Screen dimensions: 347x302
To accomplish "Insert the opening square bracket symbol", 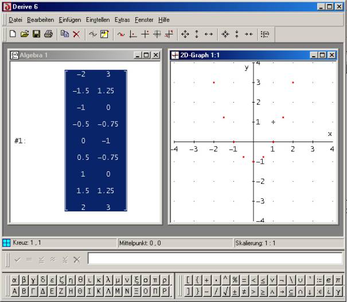I will click(188, 280).
